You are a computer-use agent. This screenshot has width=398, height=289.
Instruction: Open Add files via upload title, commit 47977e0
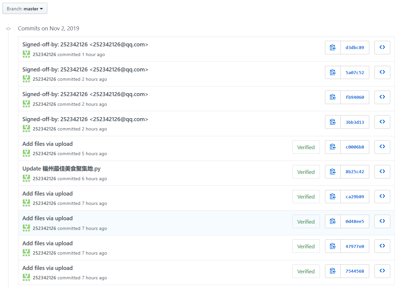[x=47, y=243]
